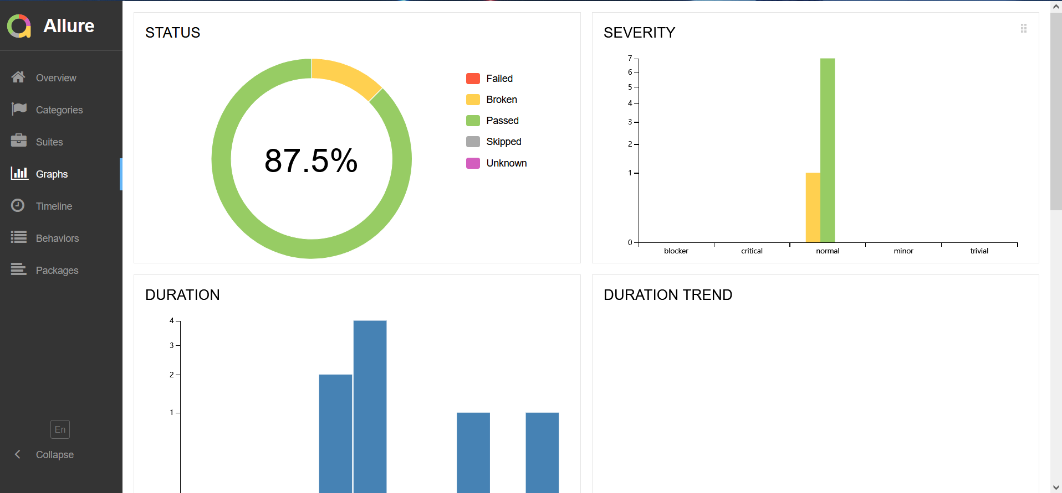Collapse the sidebar using the chevron arrow

coord(18,454)
